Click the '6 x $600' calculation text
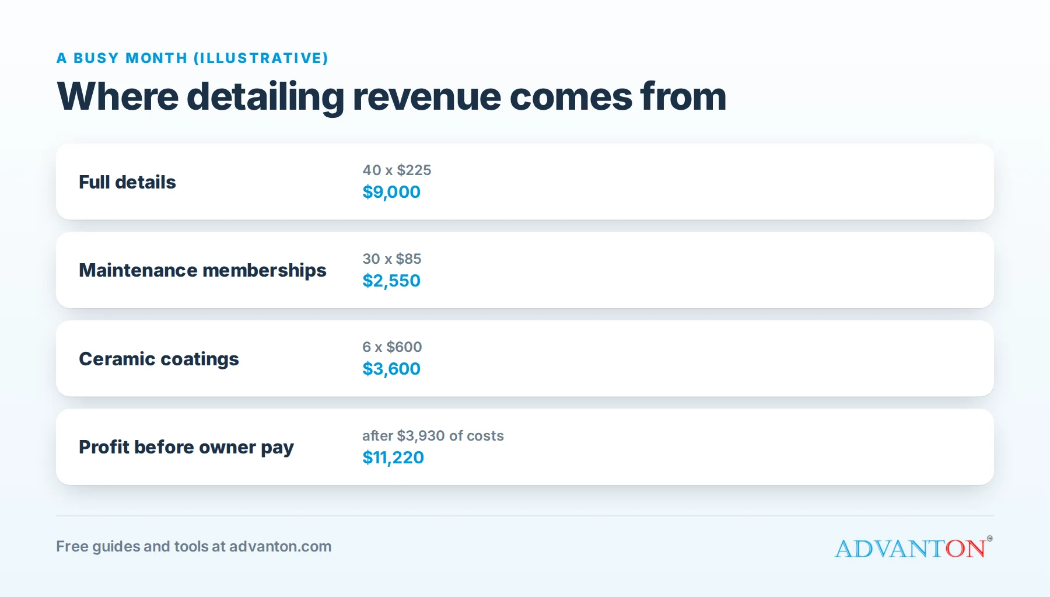The width and height of the screenshot is (1050, 597). (392, 347)
